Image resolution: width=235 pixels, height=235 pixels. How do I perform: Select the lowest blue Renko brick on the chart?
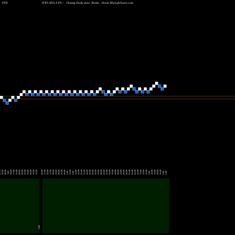tap(7, 103)
